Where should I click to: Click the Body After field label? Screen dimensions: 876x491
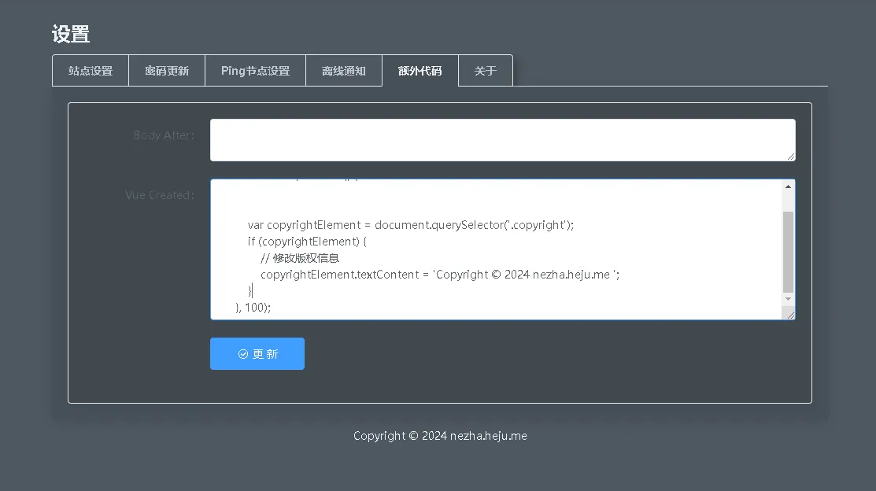pos(163,135)
